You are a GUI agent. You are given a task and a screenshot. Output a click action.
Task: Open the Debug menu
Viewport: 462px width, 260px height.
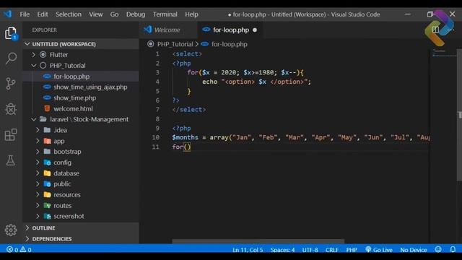(136, 14)
